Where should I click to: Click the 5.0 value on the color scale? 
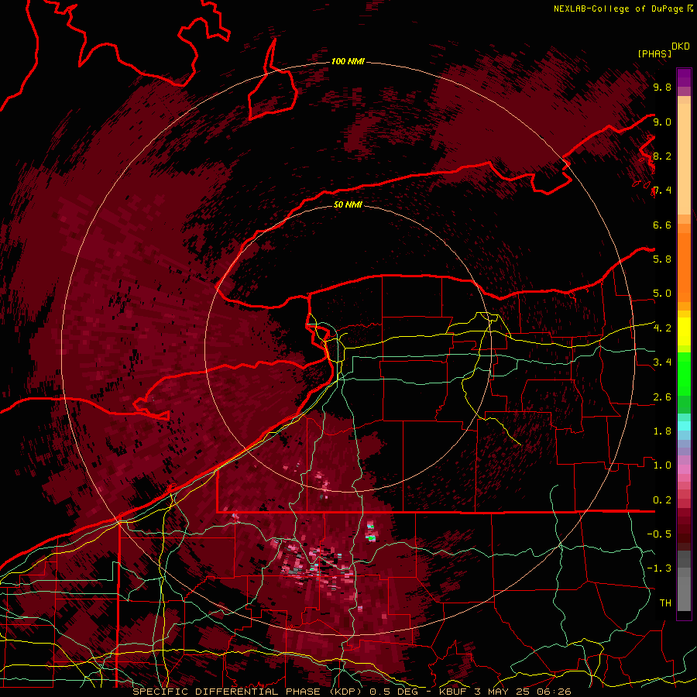(662, 294)
